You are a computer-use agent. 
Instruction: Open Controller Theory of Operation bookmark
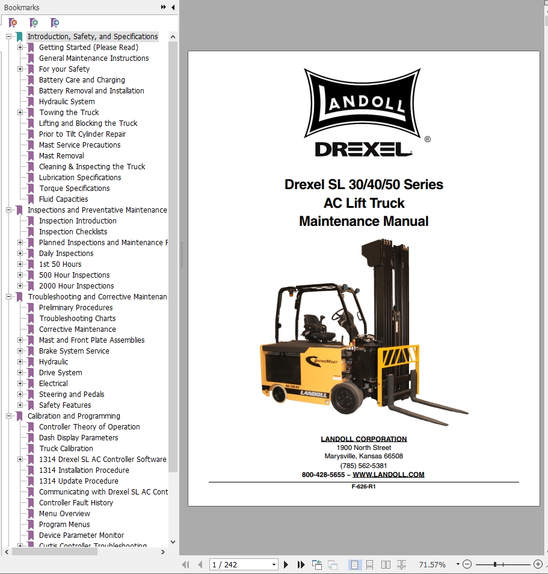[90, 427]
